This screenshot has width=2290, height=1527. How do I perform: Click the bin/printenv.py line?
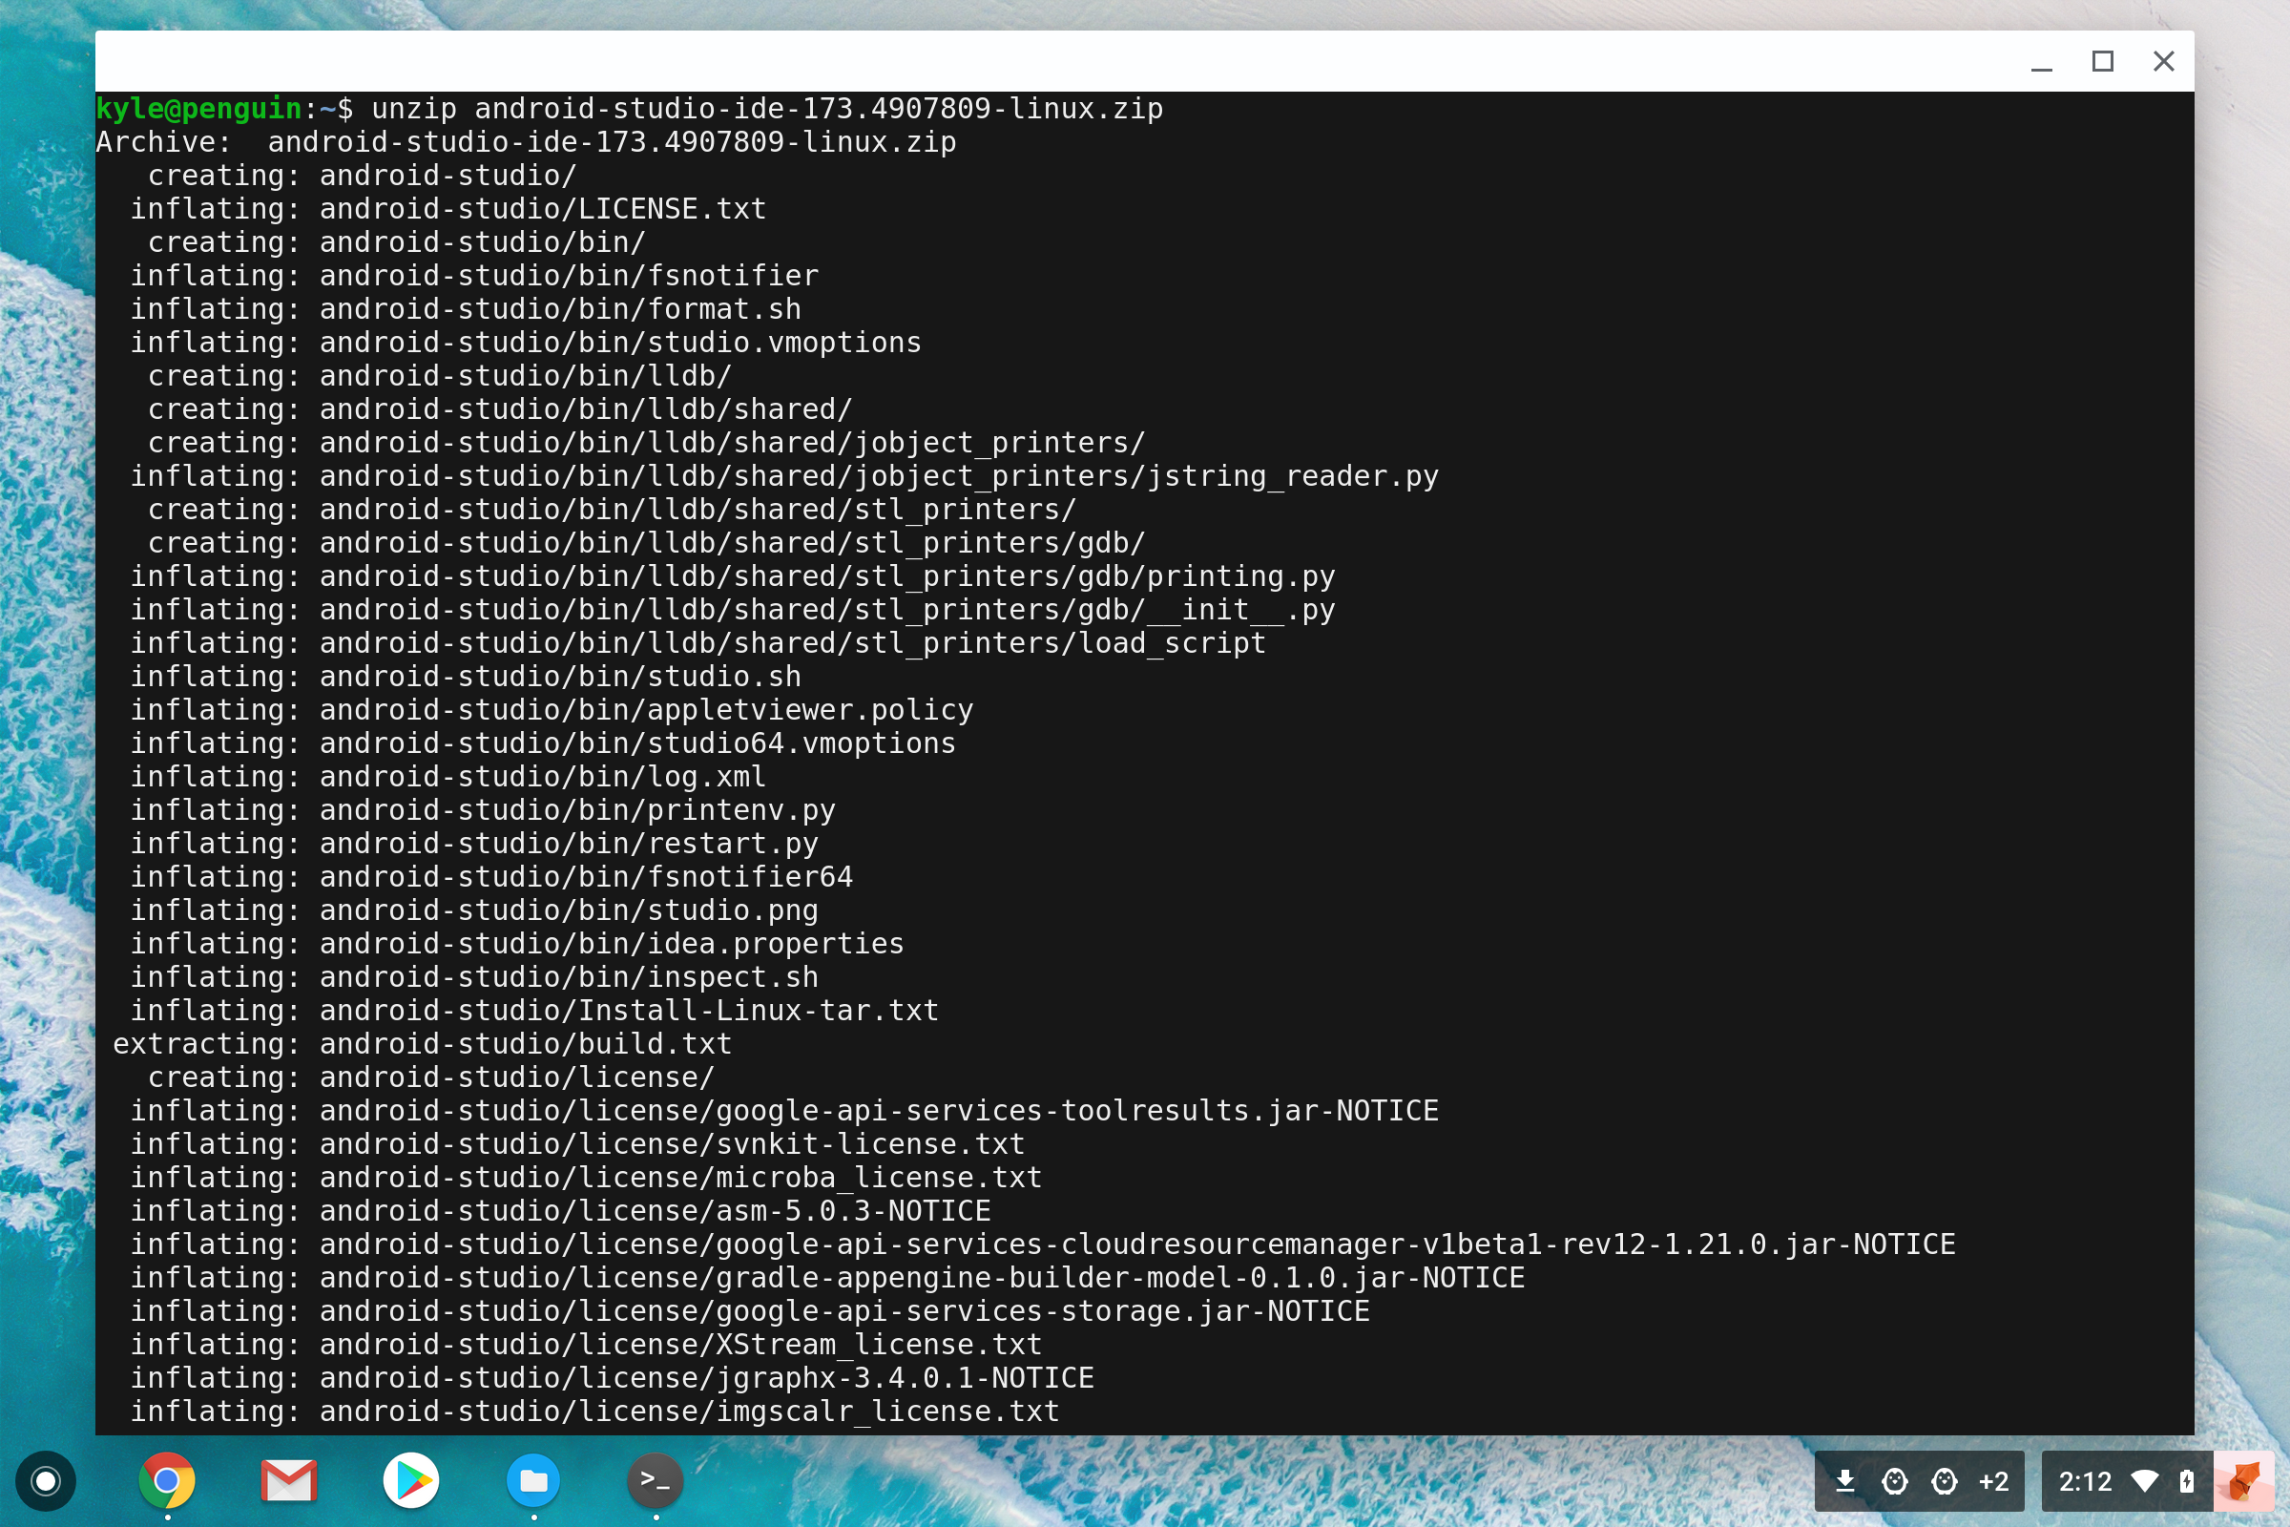pyautogui.click(x=483, y=810)
